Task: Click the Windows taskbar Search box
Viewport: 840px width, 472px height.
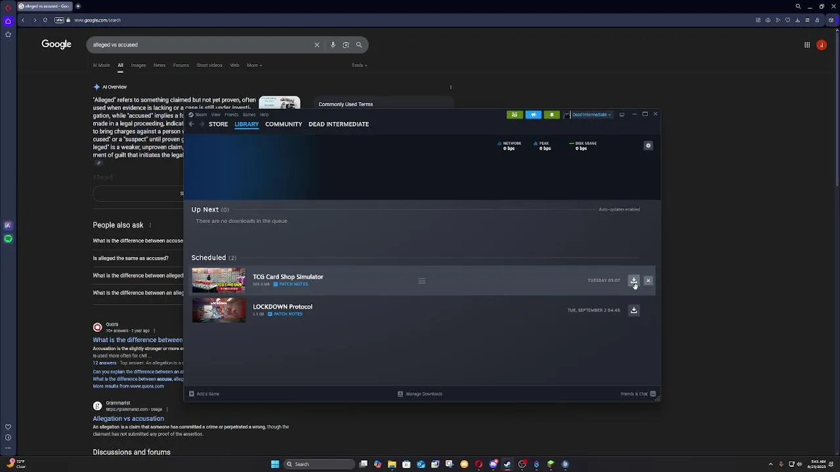Action: pyautogui.click(x=318, y=464)
